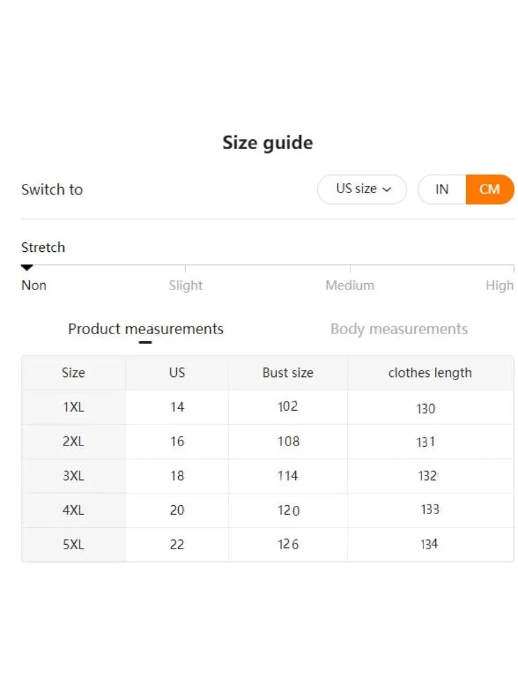
Task: Click the Medium stretch label
Action: tap(350, 286)
